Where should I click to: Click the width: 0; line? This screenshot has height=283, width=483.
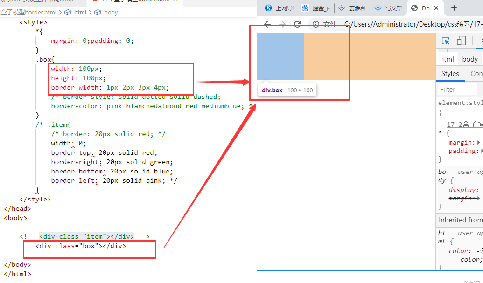69,143
